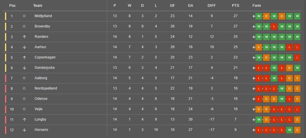Click Horsens' green W form badge

289,130
